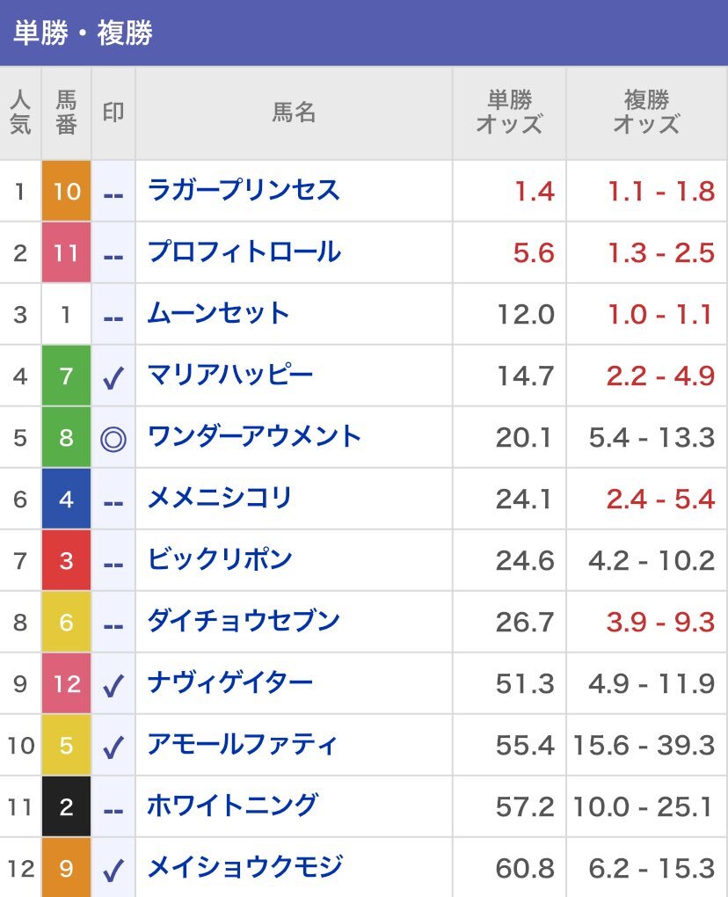Open the メイショウクモジ horse link
This screenshot has width=728, height=897.
click(x=244, y=867)
